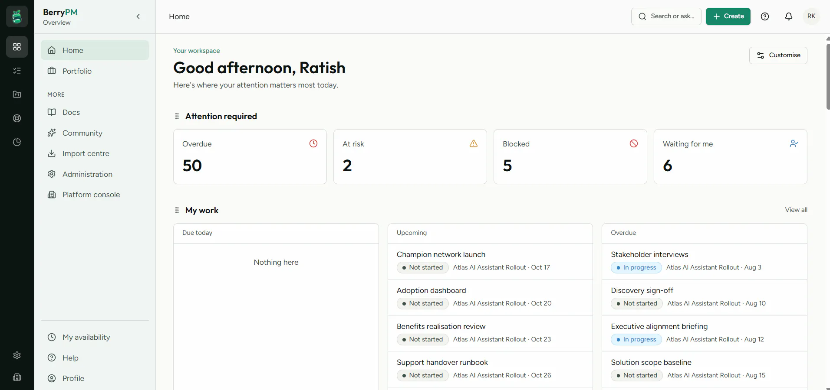Open the Support handover runbook task
The width and height of the screenshot is (830, 390).
click(x=490, y=369)
